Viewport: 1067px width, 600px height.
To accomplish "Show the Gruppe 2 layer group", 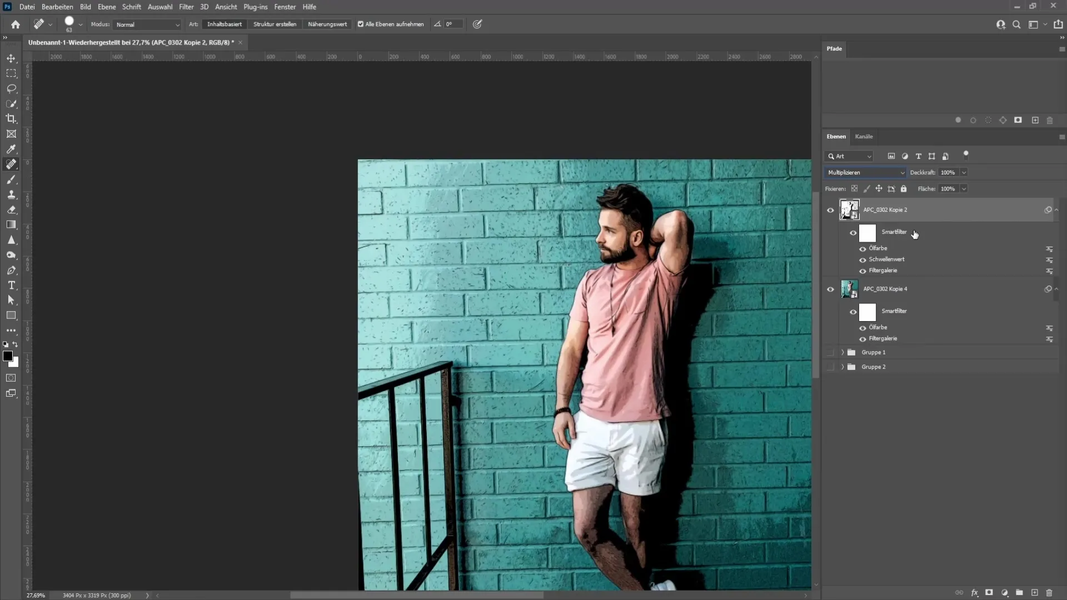I will coord(830,367).
